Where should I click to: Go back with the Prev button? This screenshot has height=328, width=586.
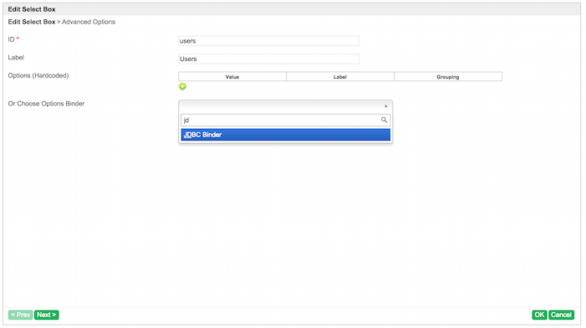tap(21, 315)
